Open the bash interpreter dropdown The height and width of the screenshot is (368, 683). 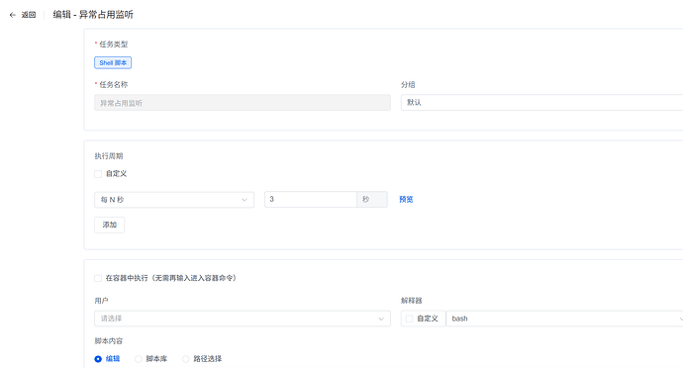564,319
